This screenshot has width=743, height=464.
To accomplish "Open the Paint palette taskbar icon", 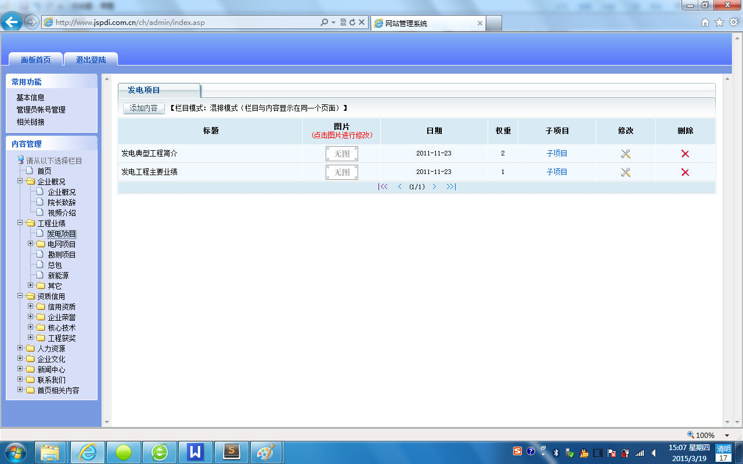I will click(266, 452).
